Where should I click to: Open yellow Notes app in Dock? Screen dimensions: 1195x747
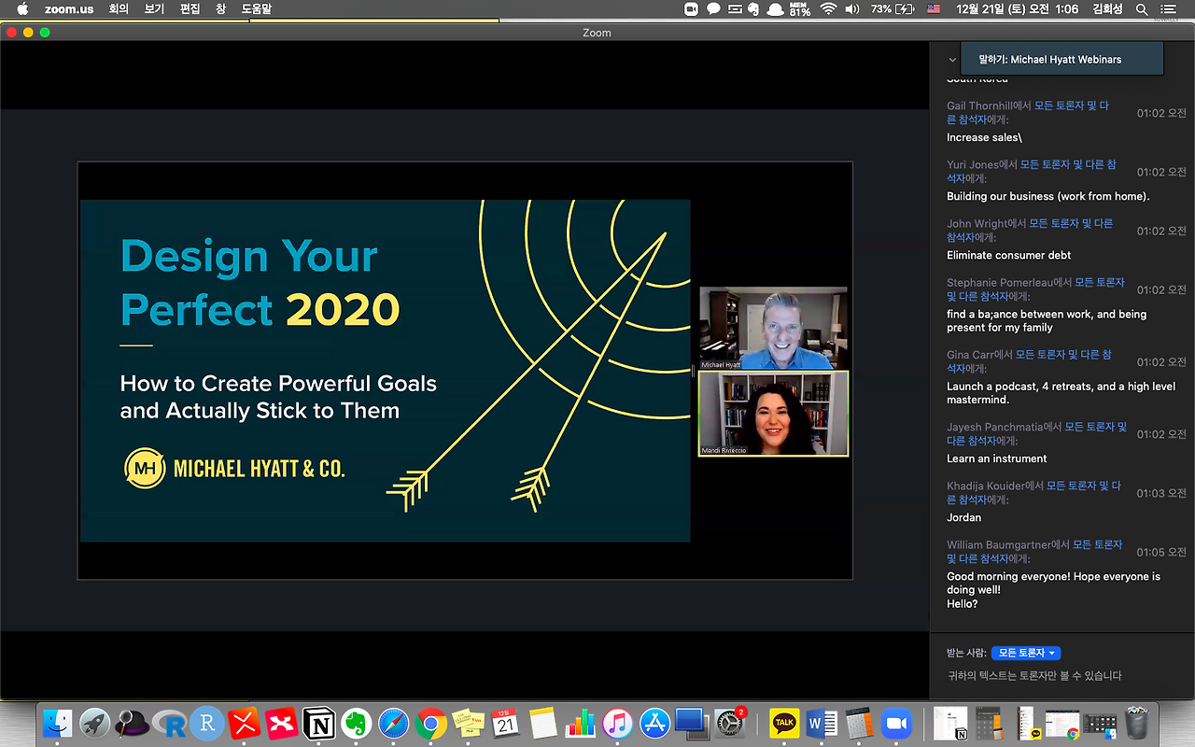[x=542, y=723]
